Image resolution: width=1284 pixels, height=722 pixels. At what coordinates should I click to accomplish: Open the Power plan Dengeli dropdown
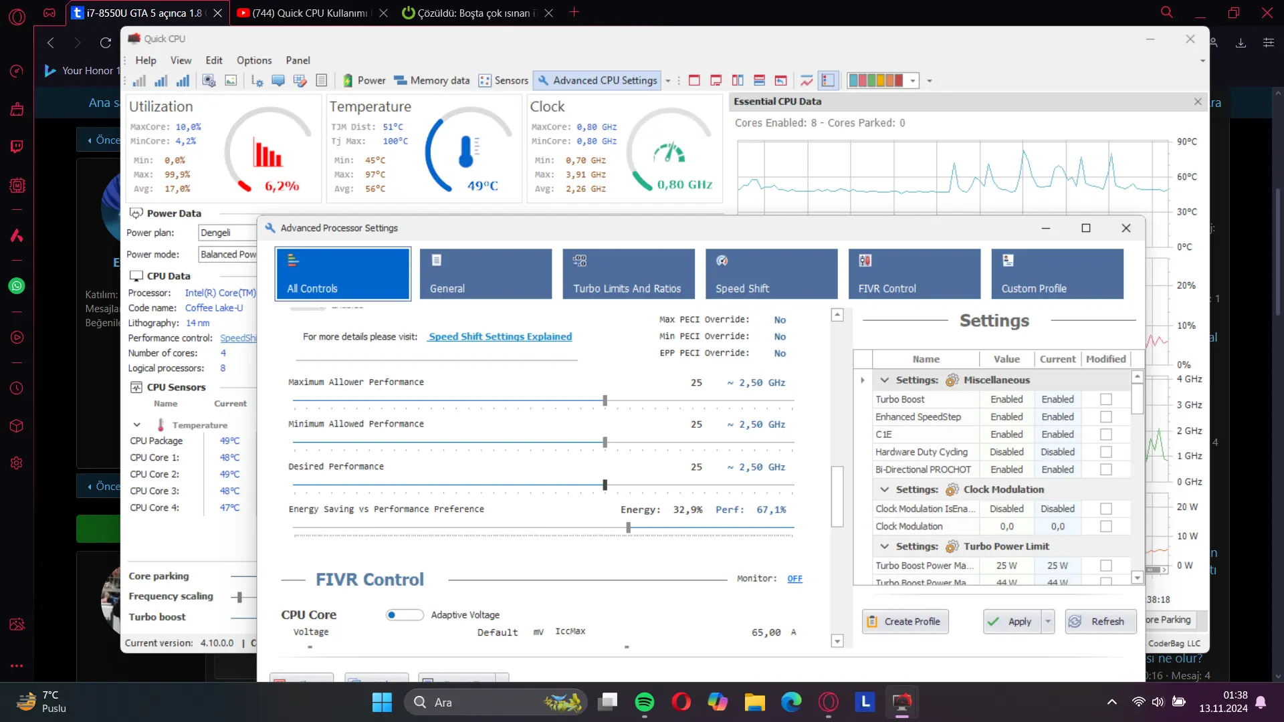tap(227, 233)
